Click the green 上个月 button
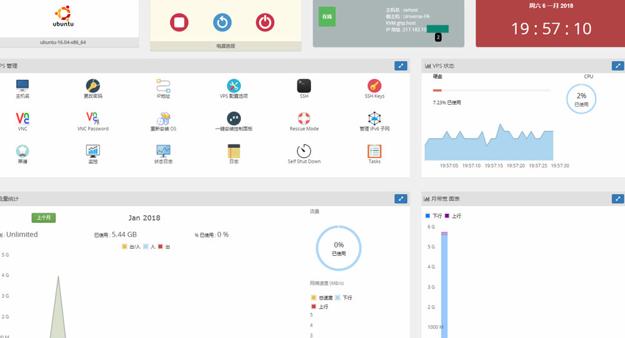This screenshot has width=625, height=338. click(x=44, y=218)
